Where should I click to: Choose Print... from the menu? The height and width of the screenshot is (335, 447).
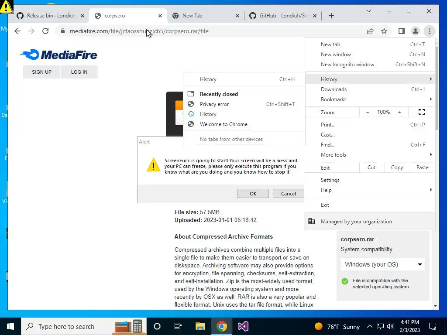(x=370, y=124)
